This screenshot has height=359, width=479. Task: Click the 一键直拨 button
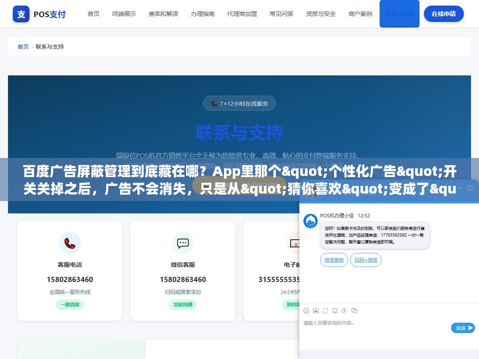[x=70, y=305]
